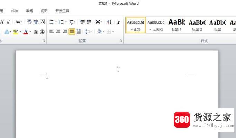This screenshot has width=236, height=138.
Task: Click the Line Spacing icon
Action: (x=88, y=31)
